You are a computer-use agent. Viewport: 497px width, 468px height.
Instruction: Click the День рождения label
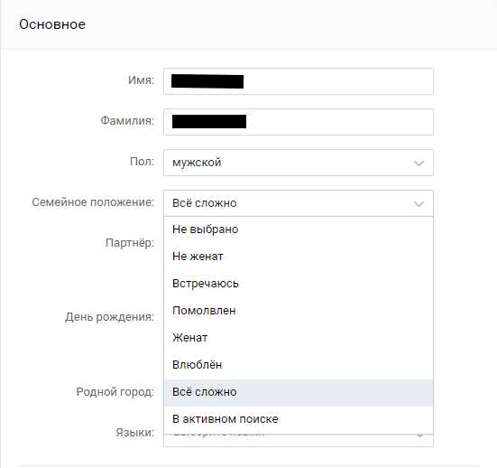click(110, 317)
